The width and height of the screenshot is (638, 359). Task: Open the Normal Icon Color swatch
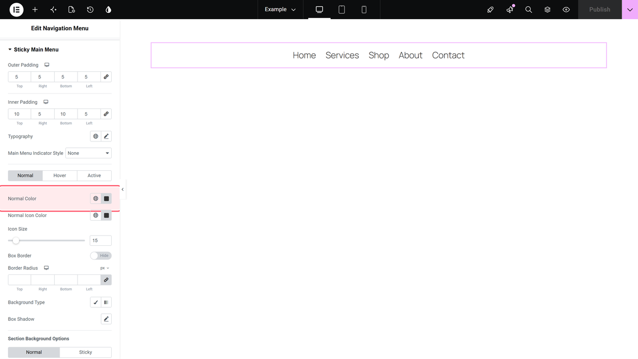point(106,215)
